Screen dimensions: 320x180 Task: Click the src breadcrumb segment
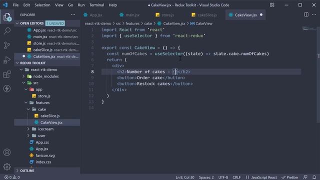[x=118, y=23]
